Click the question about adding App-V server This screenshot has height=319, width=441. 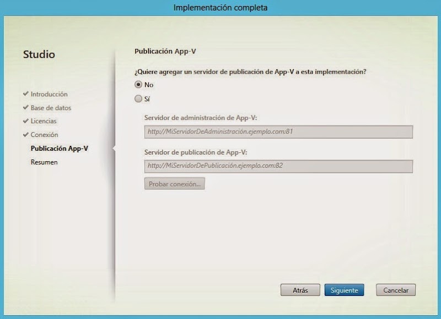(250, 72)
